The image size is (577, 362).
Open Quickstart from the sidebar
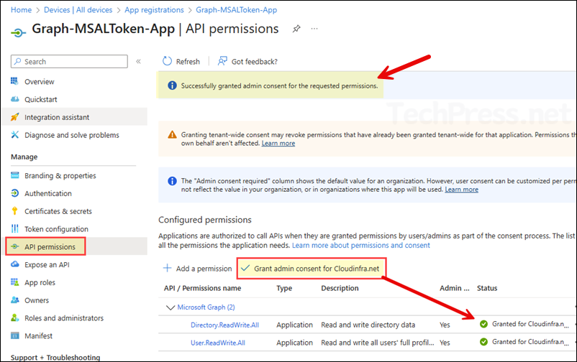coord(41,99)
